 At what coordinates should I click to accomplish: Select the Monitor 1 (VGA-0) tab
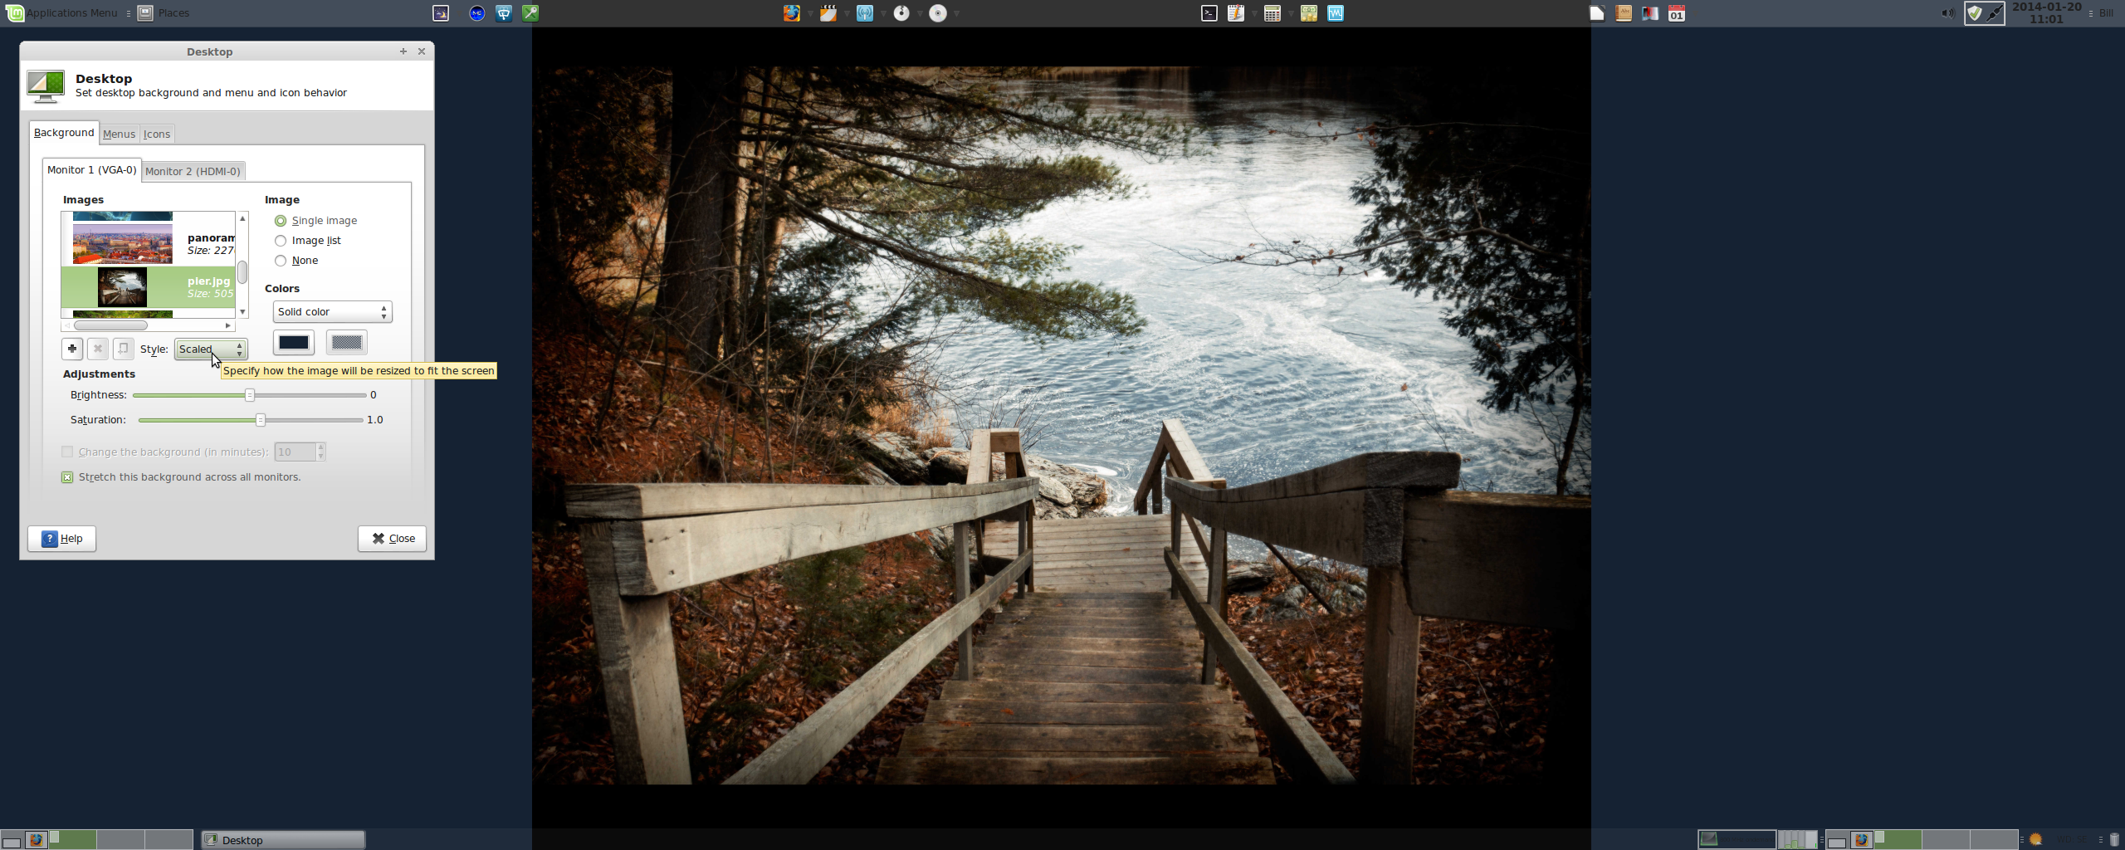coord(91,170)
